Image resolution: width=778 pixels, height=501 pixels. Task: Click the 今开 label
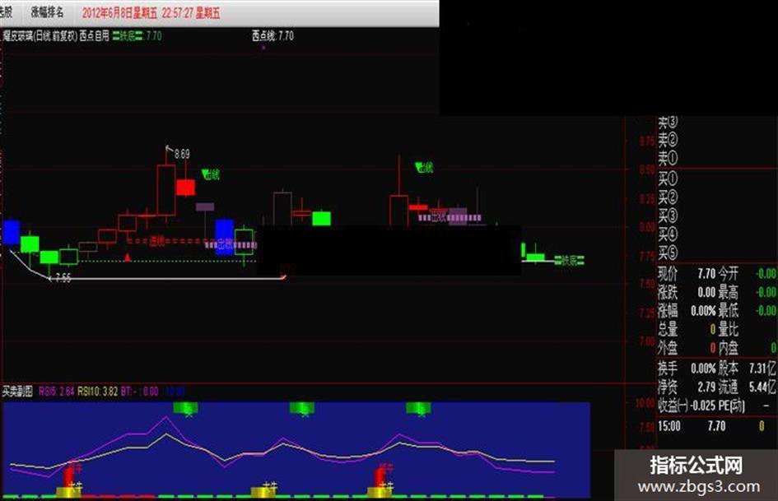pos(728,273)
